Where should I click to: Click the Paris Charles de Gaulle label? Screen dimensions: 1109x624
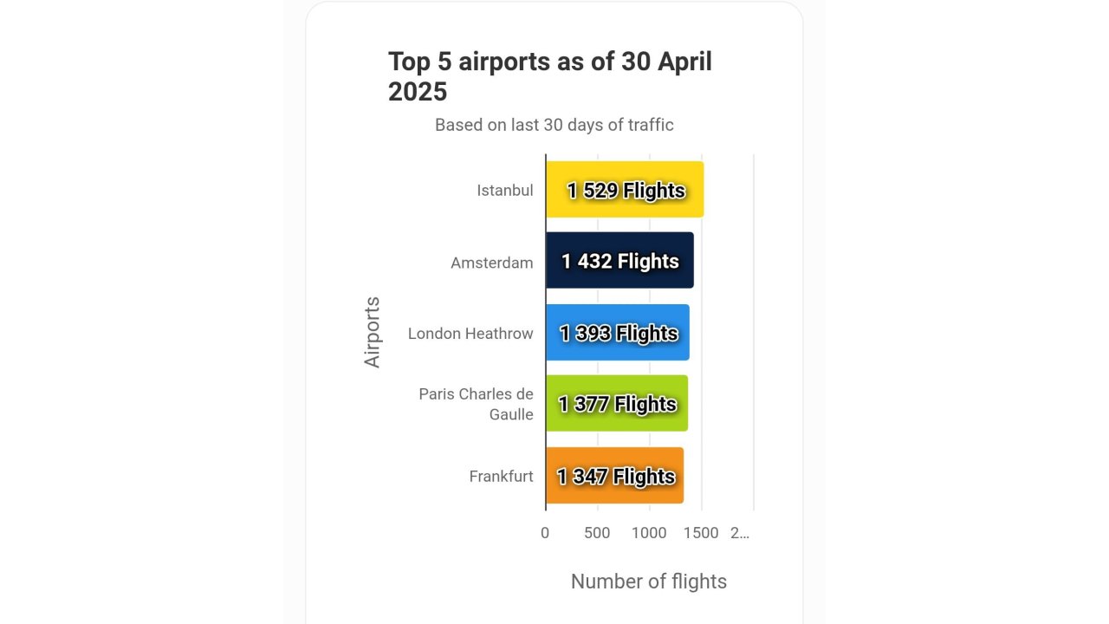477,404
